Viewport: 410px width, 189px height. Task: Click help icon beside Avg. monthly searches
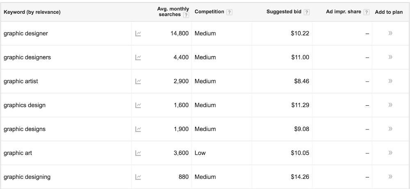[186, 15]
